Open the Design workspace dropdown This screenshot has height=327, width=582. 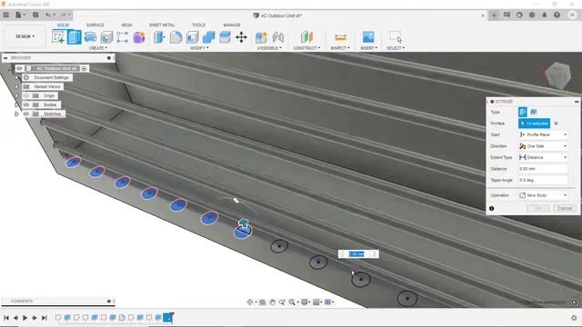(25, 36)
